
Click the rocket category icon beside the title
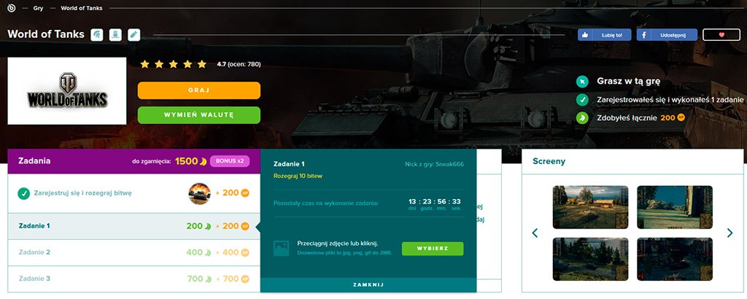pos(134,35)
